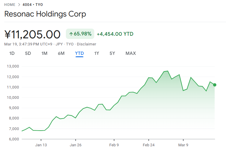This screenshot has width=226, height=151.
Task: Show the MAX price history
Action: click(131, 53)
